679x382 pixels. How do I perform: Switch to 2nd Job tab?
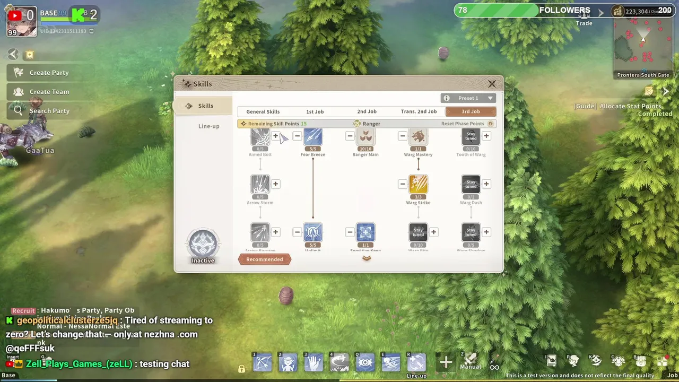coord(367,111)
